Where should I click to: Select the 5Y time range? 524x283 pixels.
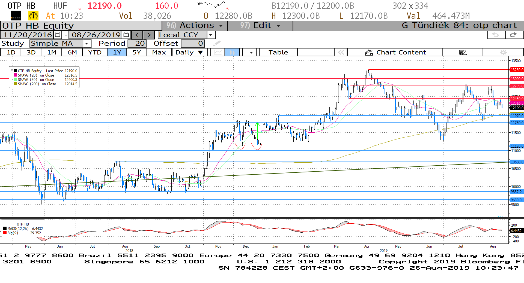pyautogui.click(x=136, y=52)
